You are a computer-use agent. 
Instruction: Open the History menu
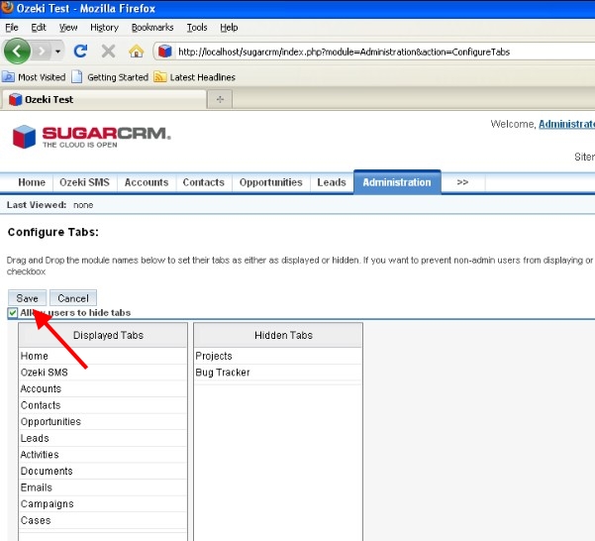(104, 28)
